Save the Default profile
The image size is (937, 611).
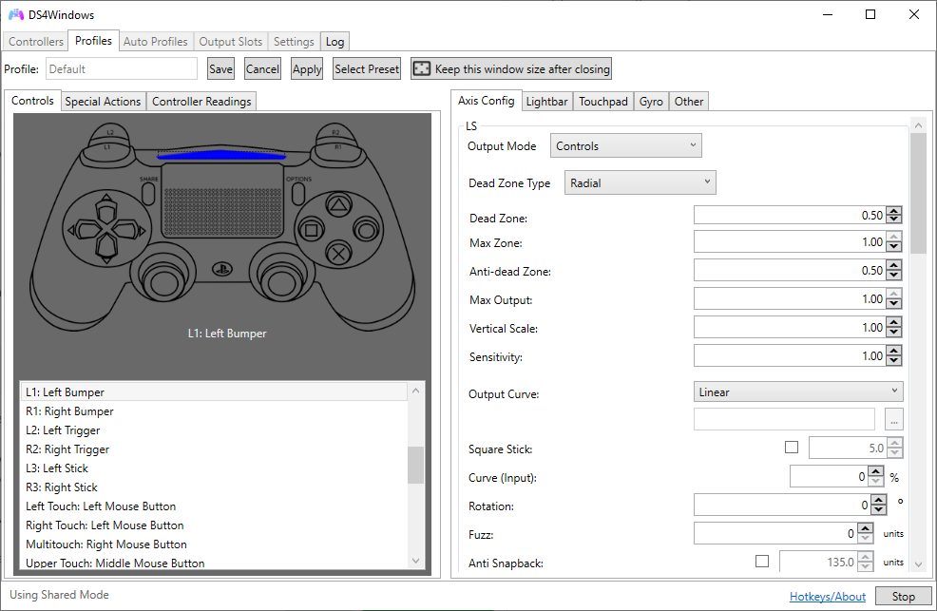220,67
